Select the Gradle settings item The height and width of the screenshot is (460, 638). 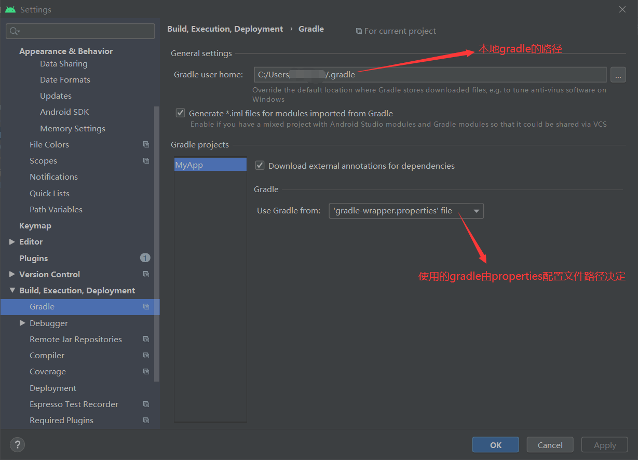(80, 307)
